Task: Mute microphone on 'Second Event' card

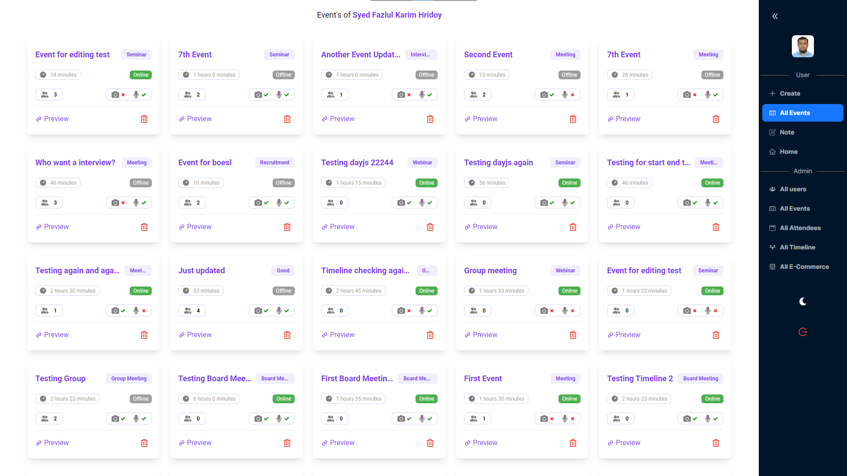Action: 564,94
